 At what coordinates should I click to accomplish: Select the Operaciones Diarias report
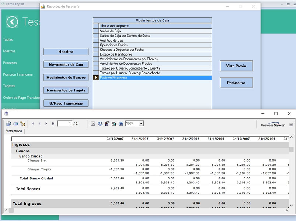coord(156,45)
